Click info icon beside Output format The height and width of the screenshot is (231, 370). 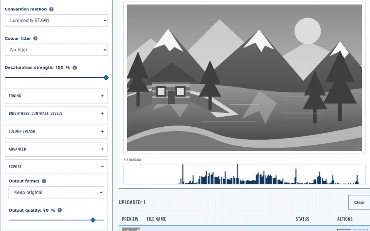[44, 181]
